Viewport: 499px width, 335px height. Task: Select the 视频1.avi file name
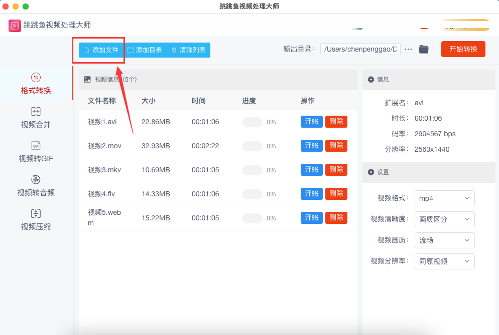(102, 122)
